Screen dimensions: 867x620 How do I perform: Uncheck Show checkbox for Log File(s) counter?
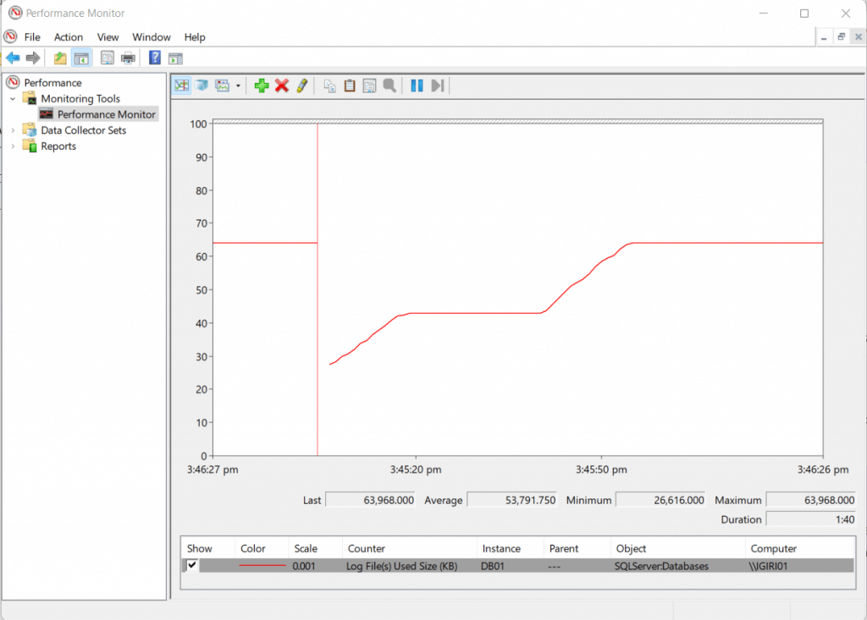tap(193, 566)
